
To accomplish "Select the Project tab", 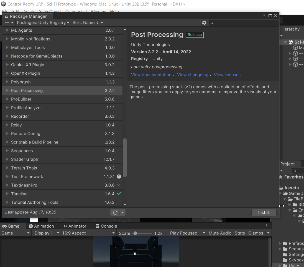I will (287, 164).
